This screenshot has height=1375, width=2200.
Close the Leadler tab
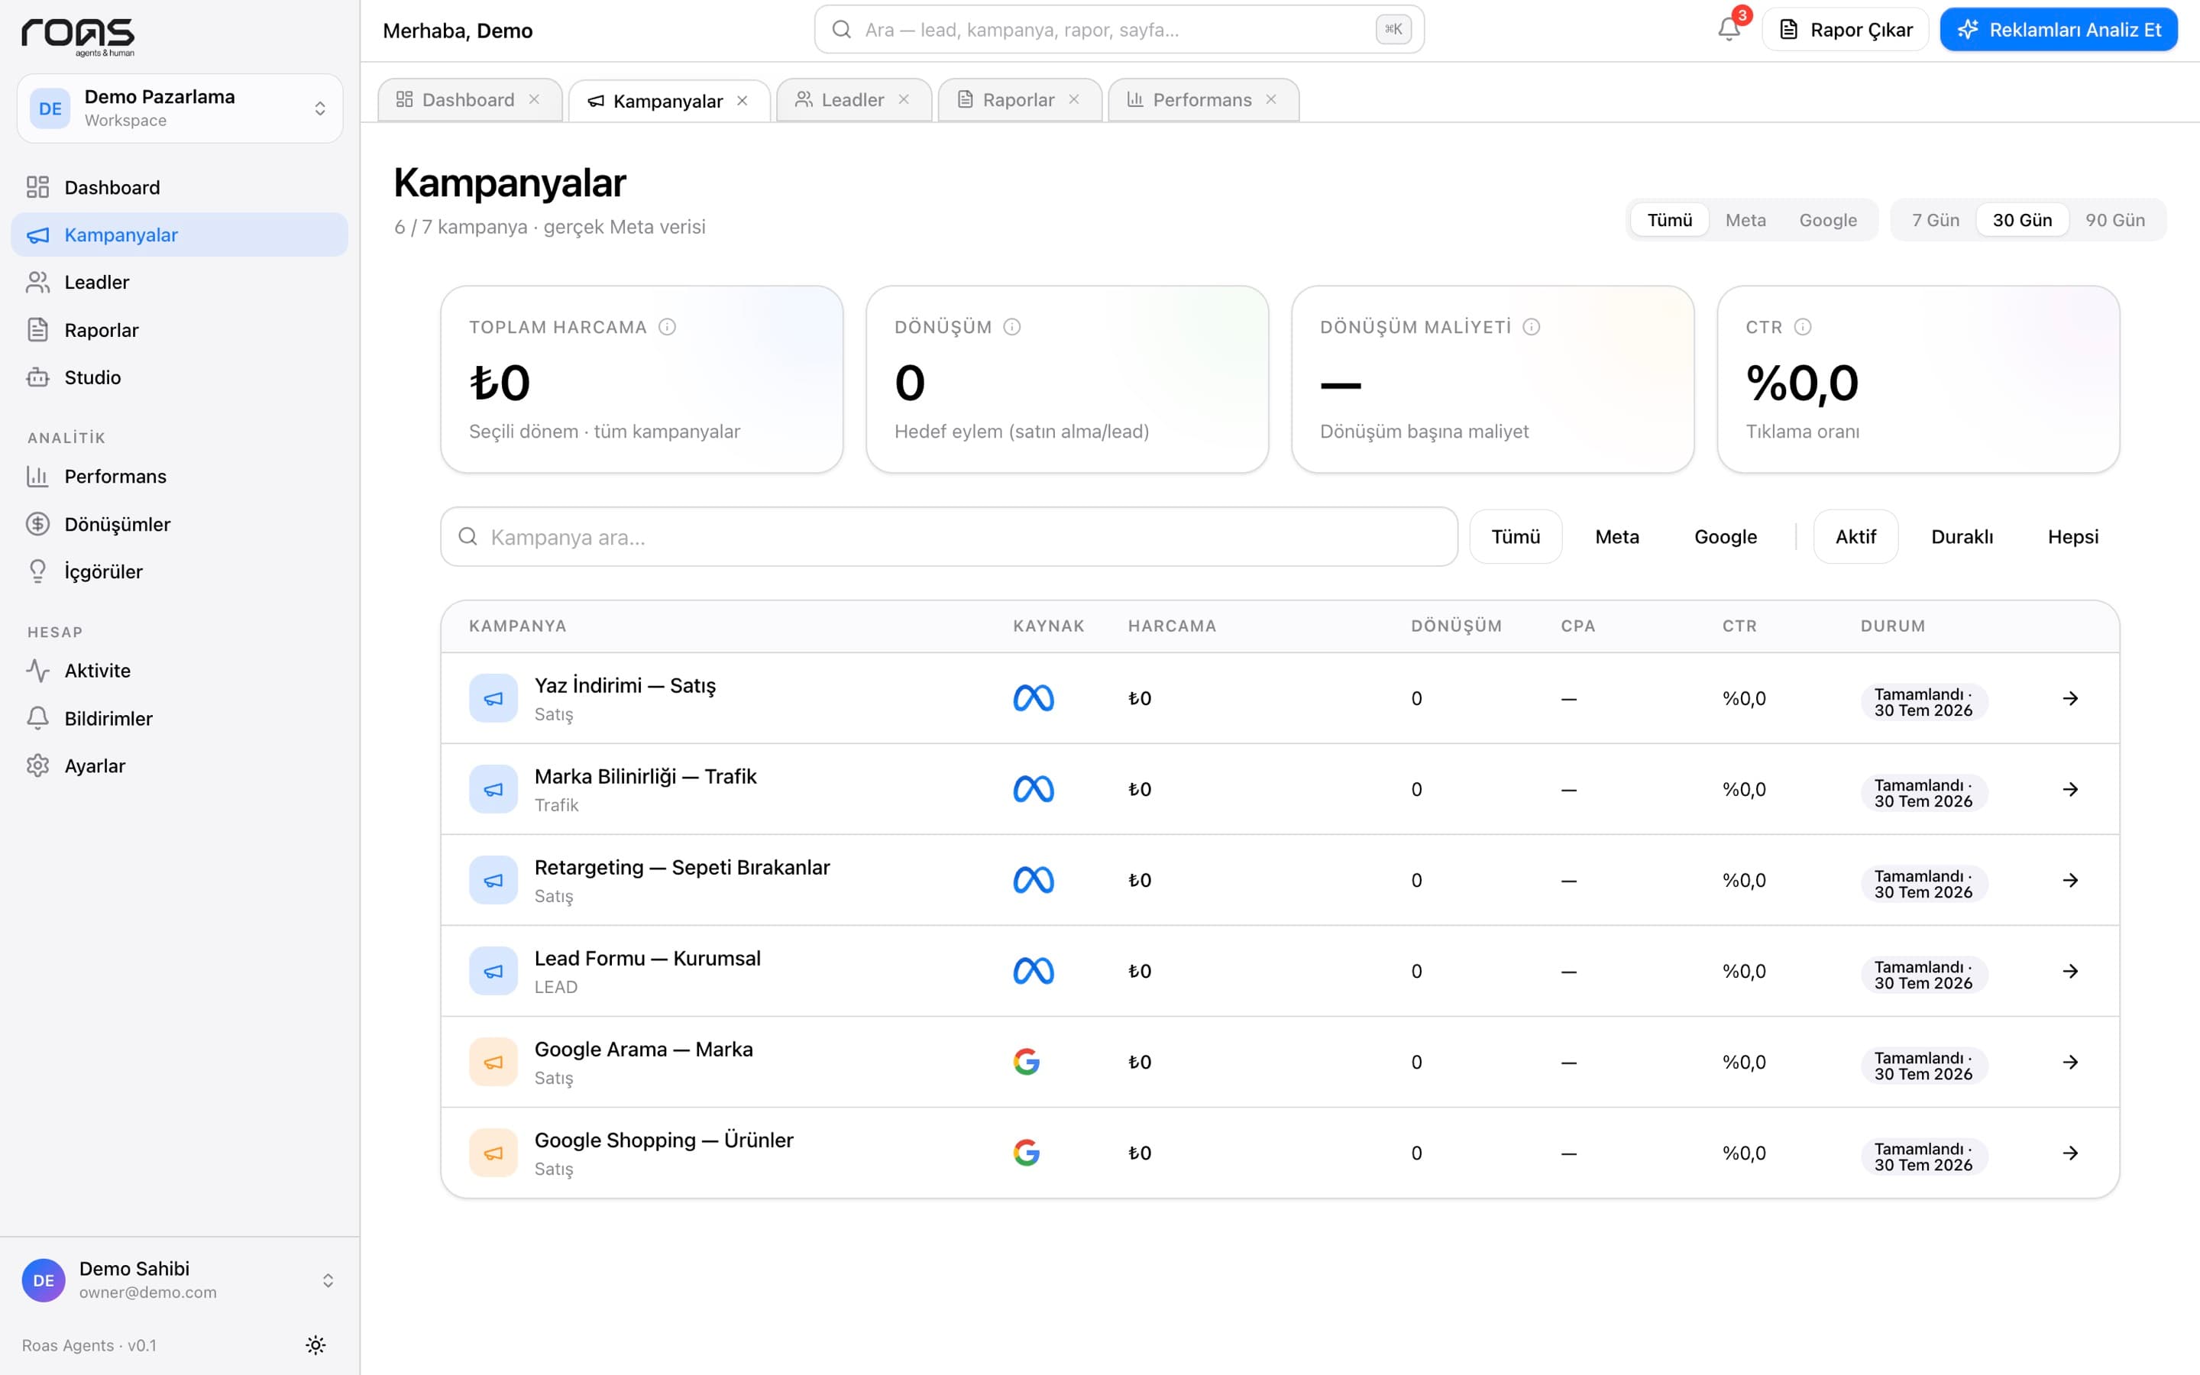click(x=904, y=100)
